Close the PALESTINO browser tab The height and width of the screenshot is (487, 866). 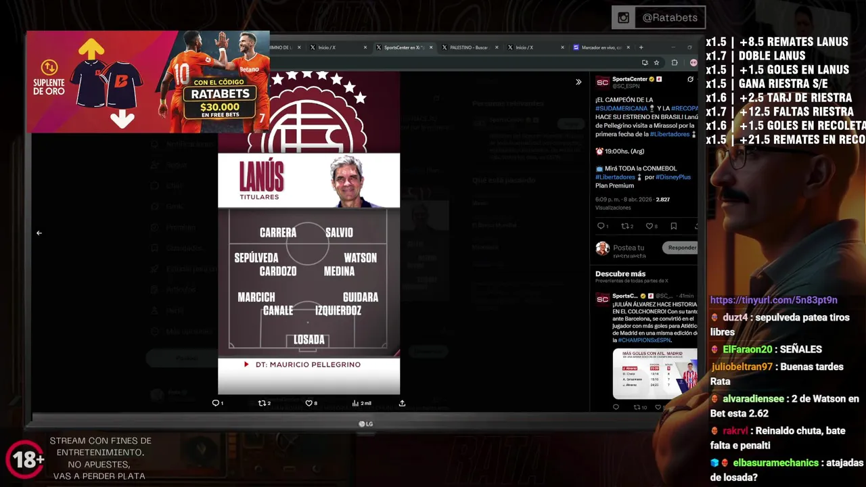[x=497, y=47]
